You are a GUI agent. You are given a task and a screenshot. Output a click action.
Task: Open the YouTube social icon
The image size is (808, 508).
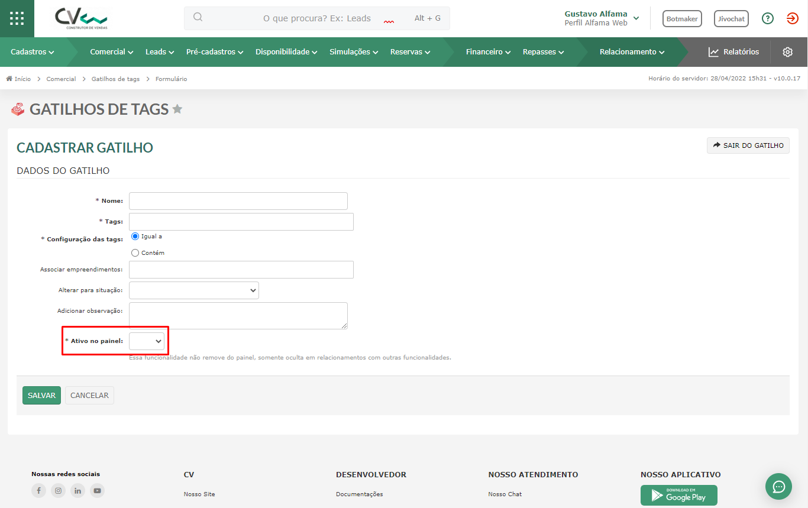coord(97,490)
